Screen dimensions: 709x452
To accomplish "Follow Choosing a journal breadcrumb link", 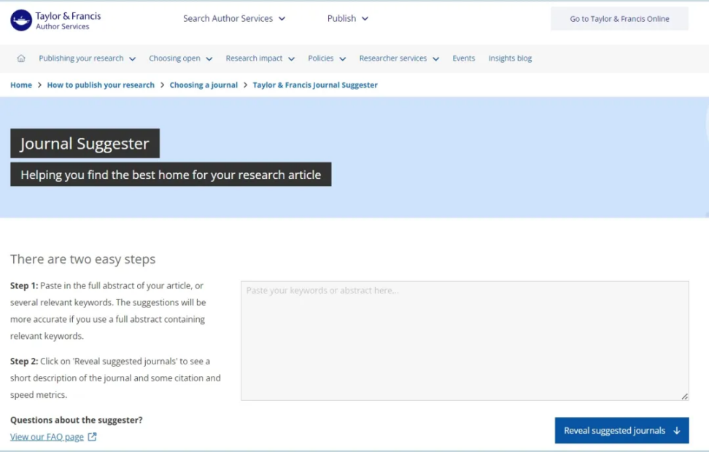I will coord(204,85).
